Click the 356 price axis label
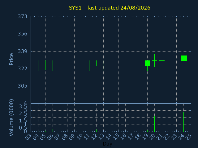The width and height of the screenshot is (198, 148). [x=23, y=34]
